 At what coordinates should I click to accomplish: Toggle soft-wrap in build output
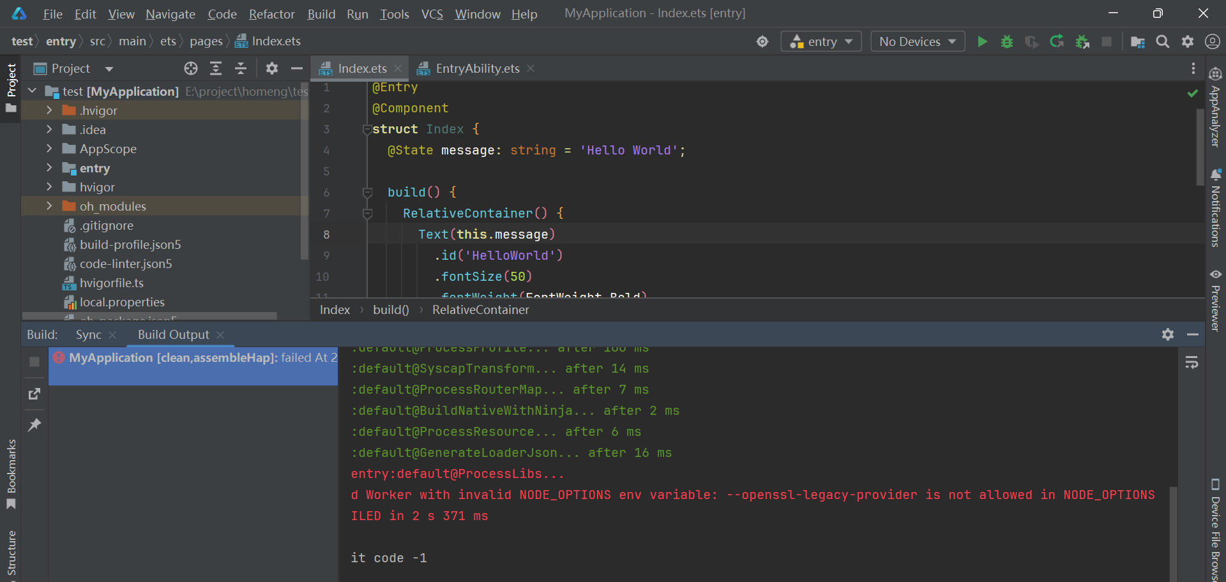coord(1192,362)
